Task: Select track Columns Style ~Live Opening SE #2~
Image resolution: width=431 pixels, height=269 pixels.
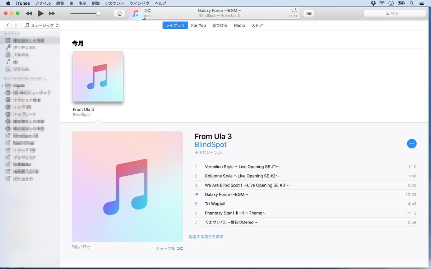Action: [x=305, y=176]
